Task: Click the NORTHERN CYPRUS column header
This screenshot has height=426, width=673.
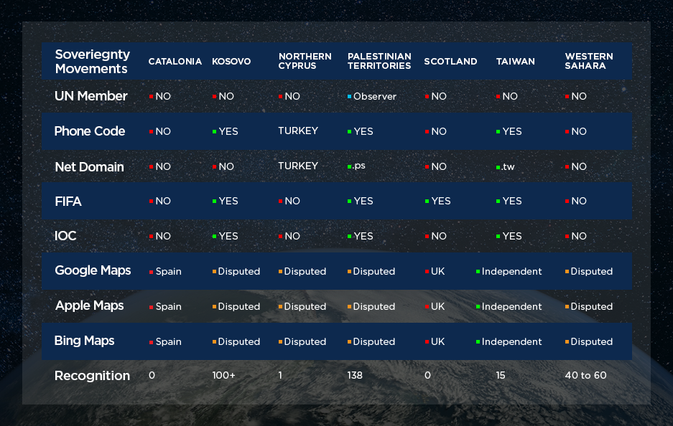Action: [x=305, y=61]
